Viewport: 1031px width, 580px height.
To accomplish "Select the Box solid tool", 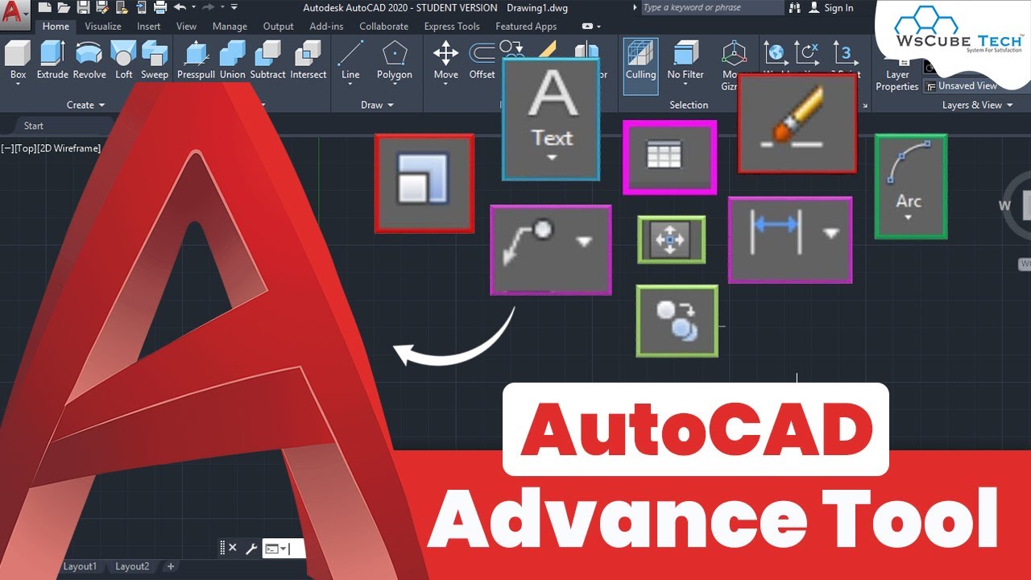I will click(x=18, y=60).
